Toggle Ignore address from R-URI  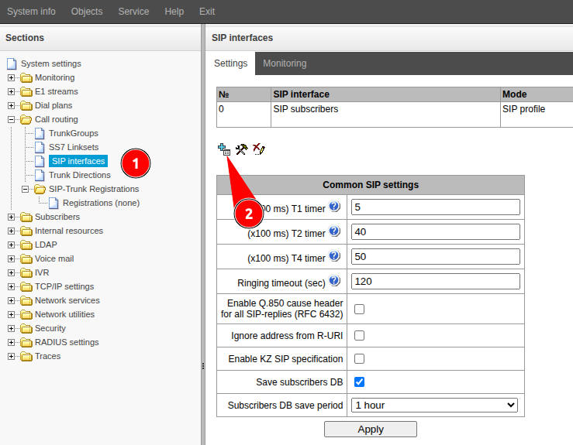(359, 336)
